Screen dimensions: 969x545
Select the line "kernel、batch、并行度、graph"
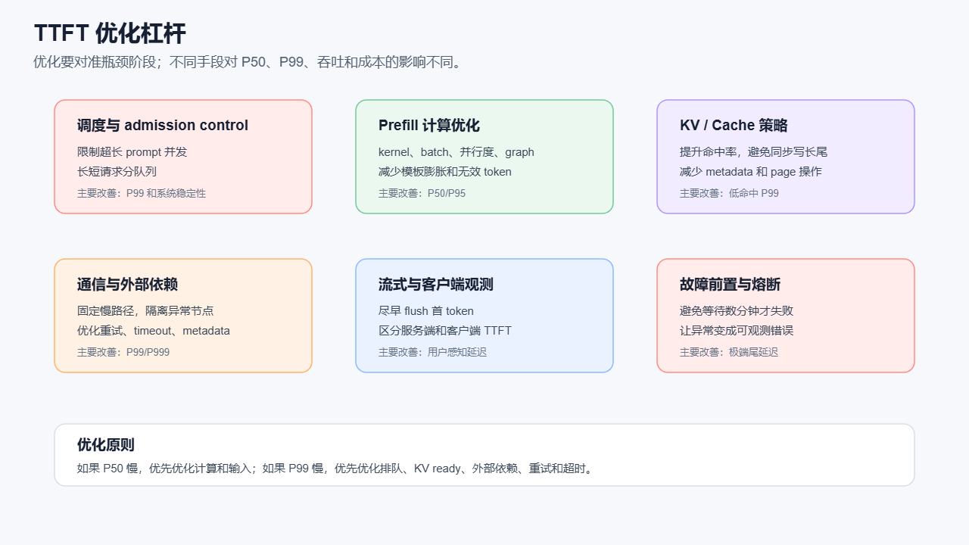[456, 152]
